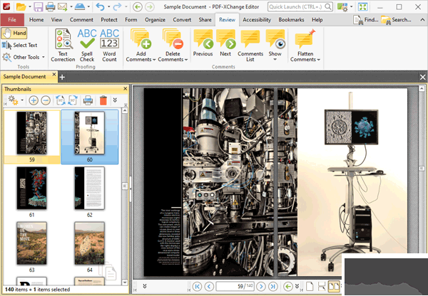Click the Find button
This screenshot has width=428, height=296.
367,19
